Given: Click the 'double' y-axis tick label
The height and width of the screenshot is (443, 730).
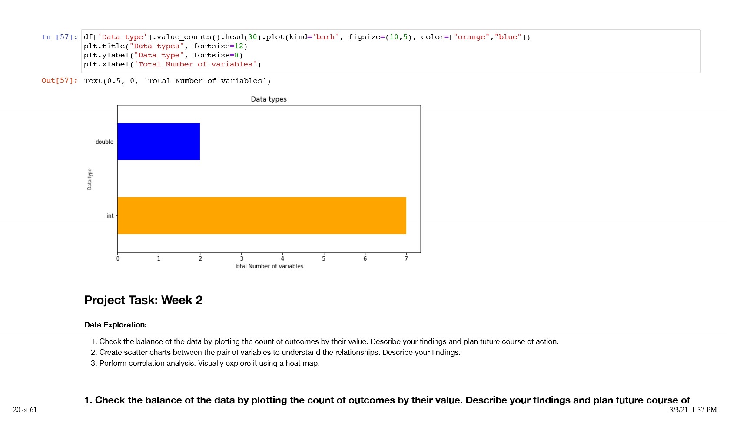Looking at the screenshot, I should tap(104, 142).
